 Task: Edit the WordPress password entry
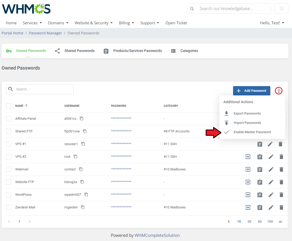pyautogui.click(x=271, y=195)
